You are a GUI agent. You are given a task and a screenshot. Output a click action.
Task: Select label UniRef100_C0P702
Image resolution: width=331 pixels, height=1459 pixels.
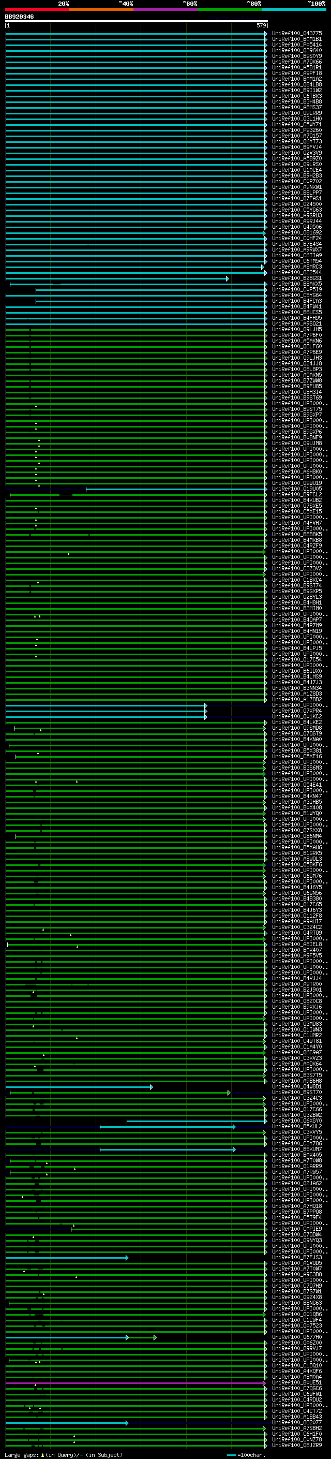click(x=297, y=181)
